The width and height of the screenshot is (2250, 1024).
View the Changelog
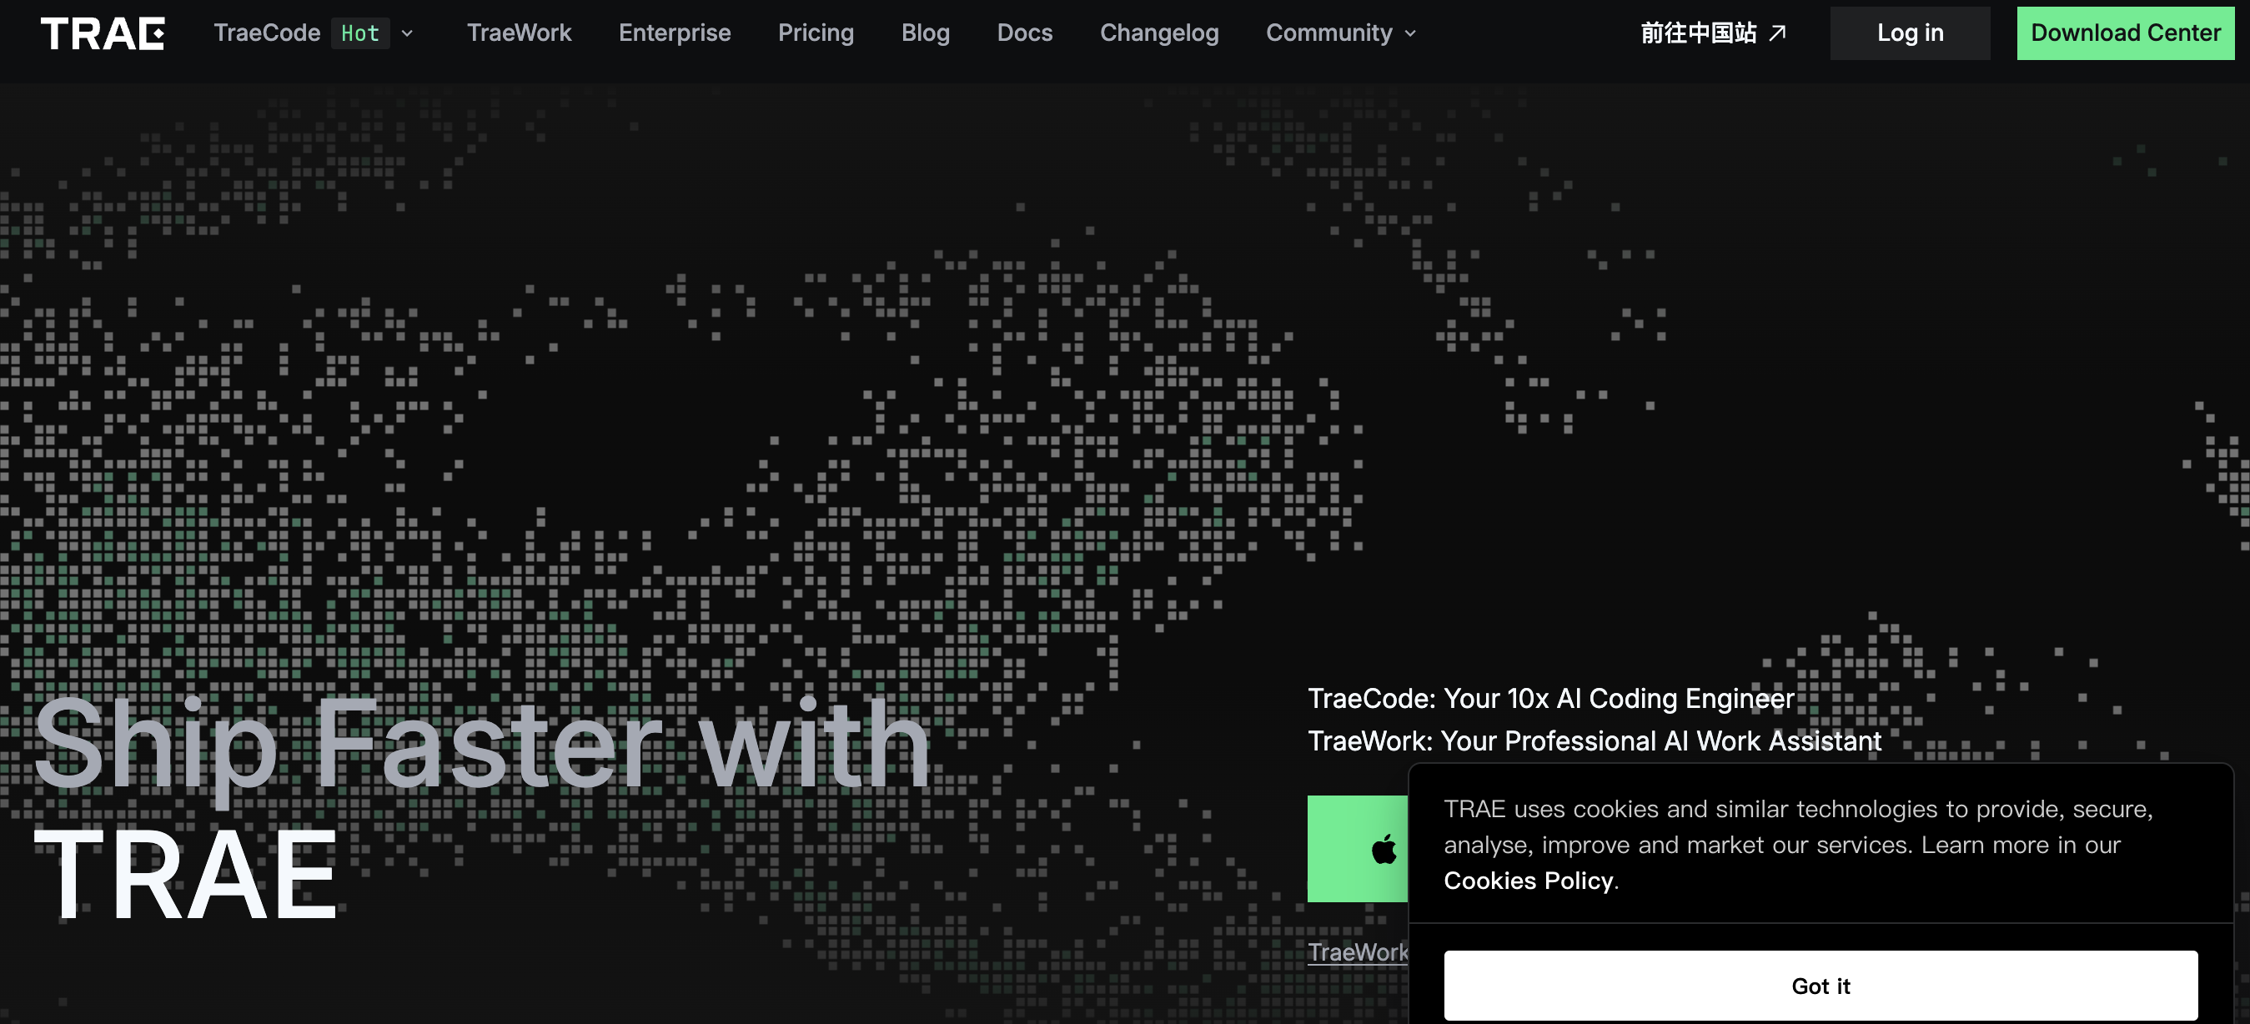point(1159,33)
